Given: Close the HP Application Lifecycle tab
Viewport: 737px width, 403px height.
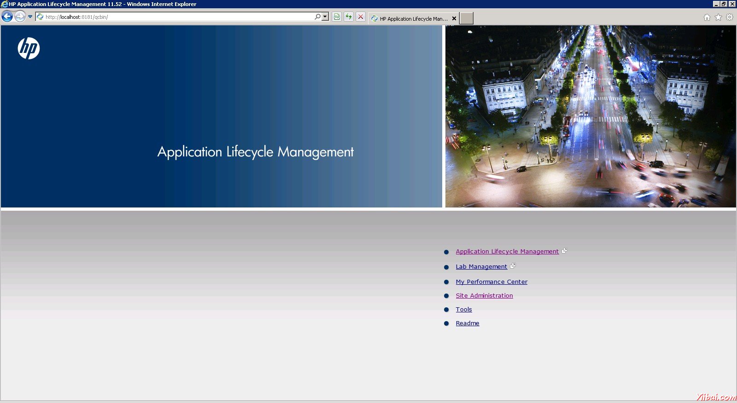Looking at the screenshot, I should click(454, 19).
